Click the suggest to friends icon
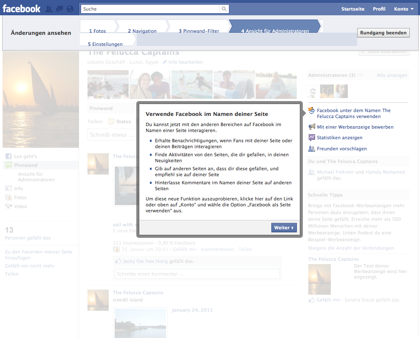The width and height of the screenshot is (420, 338). pyautogui.click(x=312, y=149)
